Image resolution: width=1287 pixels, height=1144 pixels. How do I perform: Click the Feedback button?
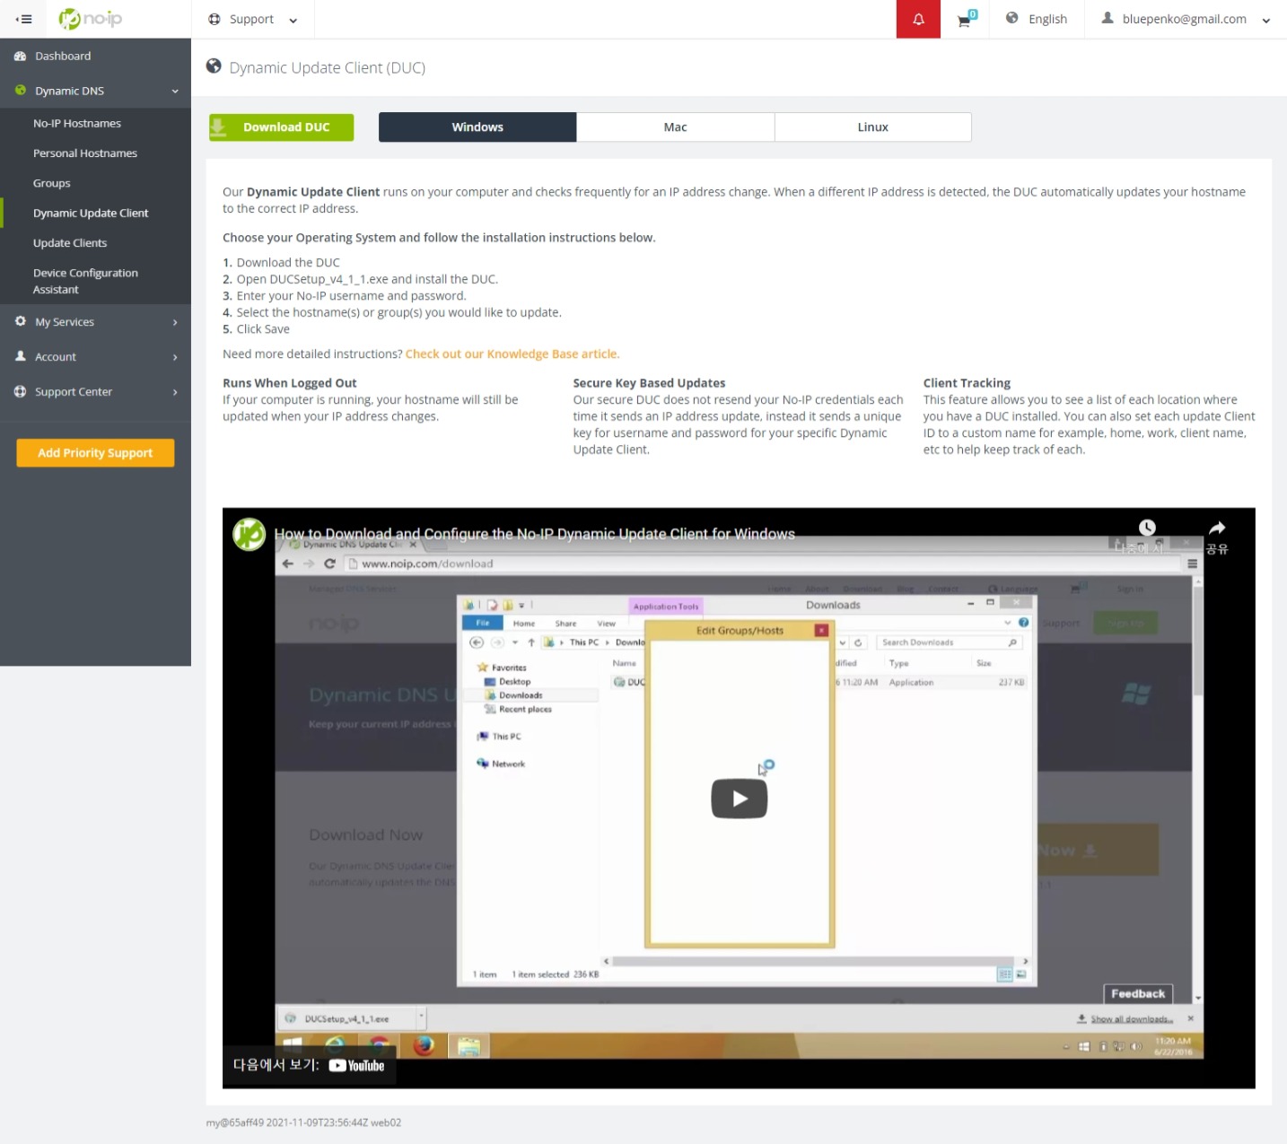(1137, 993)
